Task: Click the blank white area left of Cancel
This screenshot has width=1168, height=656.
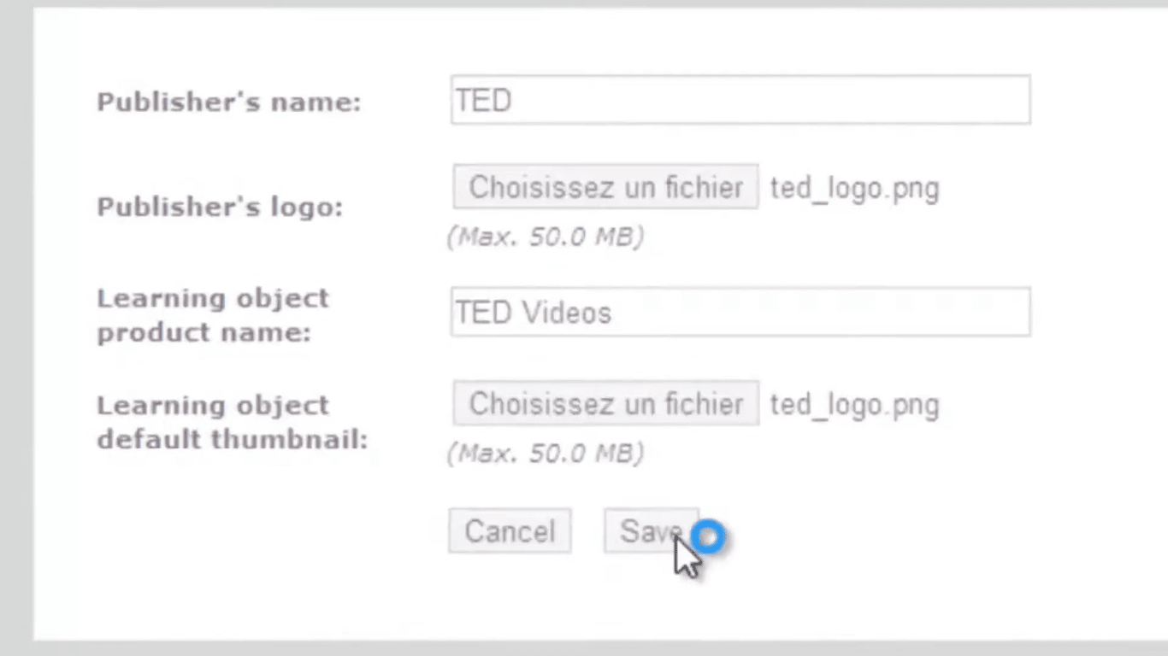Action: 257,531
